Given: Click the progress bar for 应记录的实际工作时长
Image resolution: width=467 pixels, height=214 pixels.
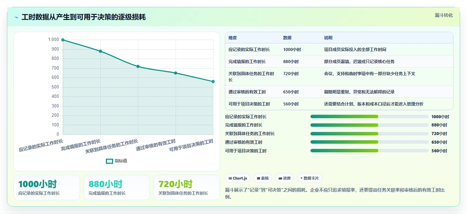Looking at the screenshot, I should pos(369,116).
